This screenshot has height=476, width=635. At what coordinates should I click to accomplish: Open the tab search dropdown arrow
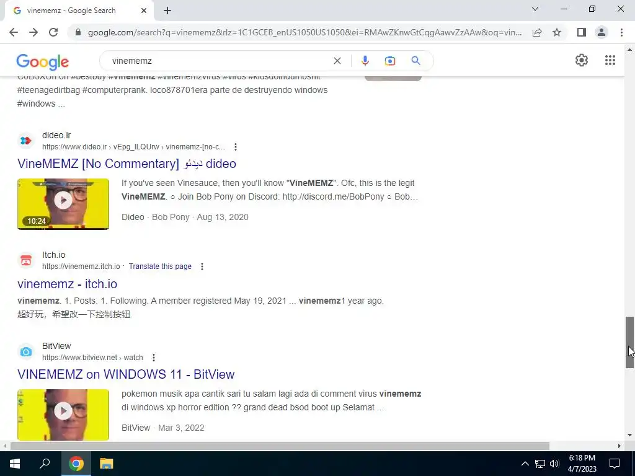(x=535, y=9)
